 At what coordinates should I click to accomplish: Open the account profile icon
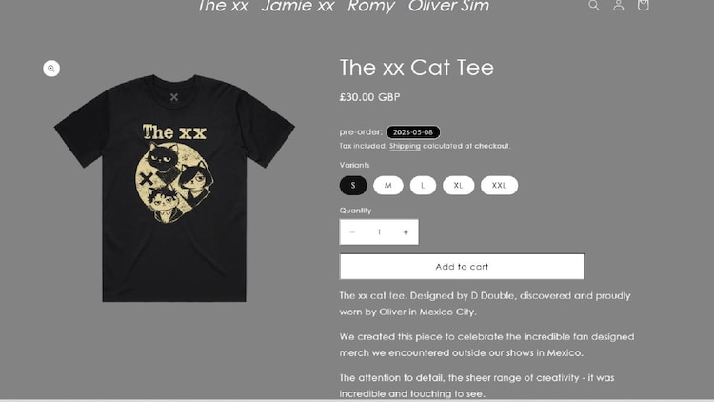pos(619,5)
